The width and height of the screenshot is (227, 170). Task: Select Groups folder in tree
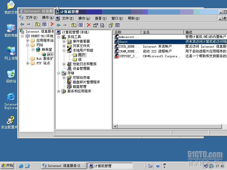tap(80, 59)
